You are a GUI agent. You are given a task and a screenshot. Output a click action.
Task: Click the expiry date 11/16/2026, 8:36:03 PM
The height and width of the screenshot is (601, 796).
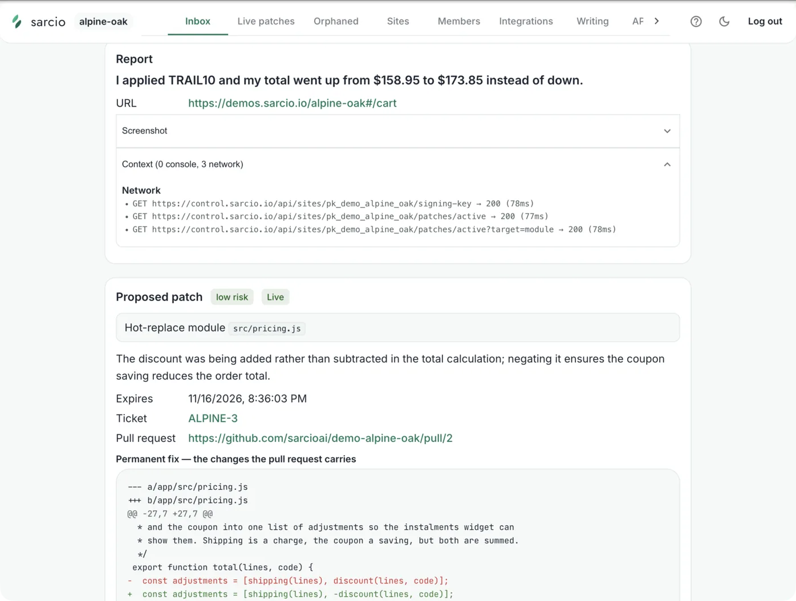click(247, 399)
